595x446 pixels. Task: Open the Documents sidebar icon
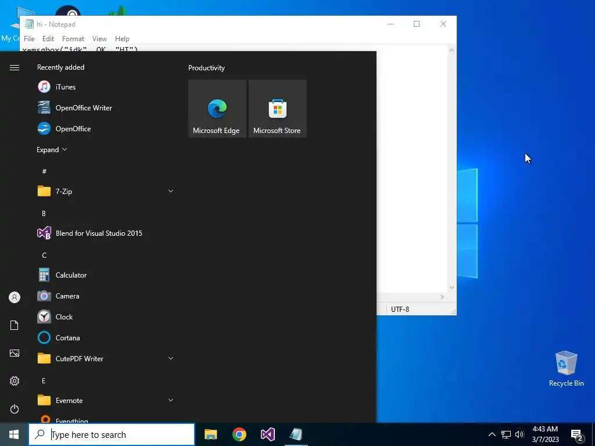(x=15, y=325)
